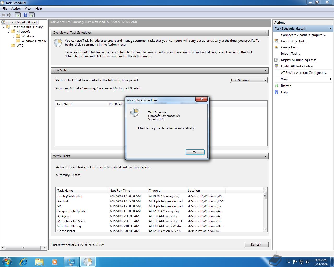Viewport: 334px width, 267px height.
Task: Open the MMC console taskbar button
Action: point(71,262)
